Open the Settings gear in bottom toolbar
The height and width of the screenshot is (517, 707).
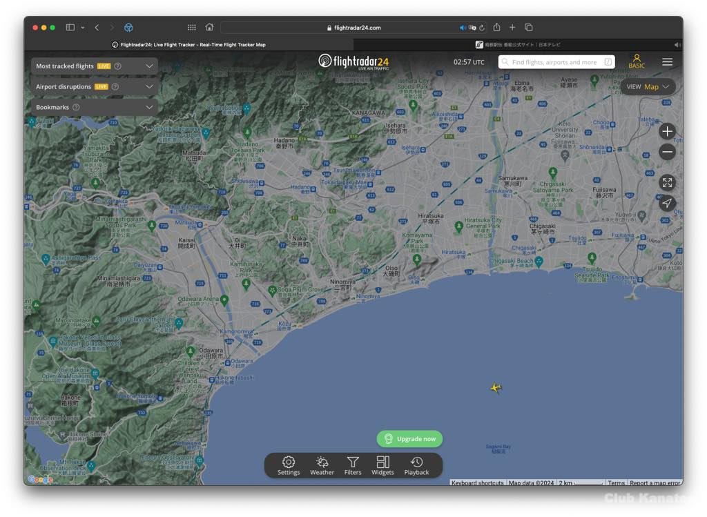click(289, 466)
